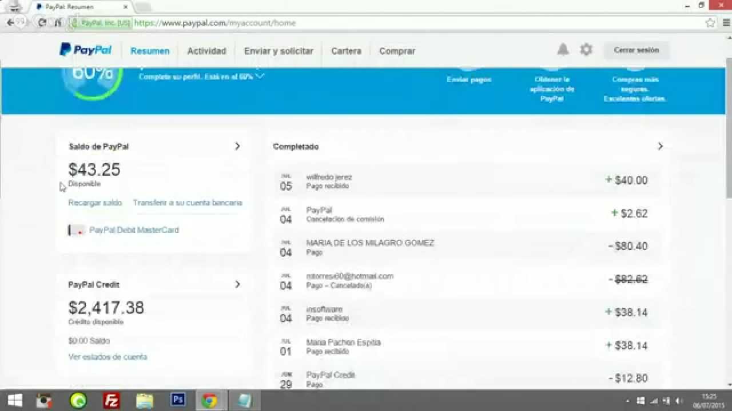Click the green circular taskbar app icon
This screenshot has width=732, height=411.
78,400
